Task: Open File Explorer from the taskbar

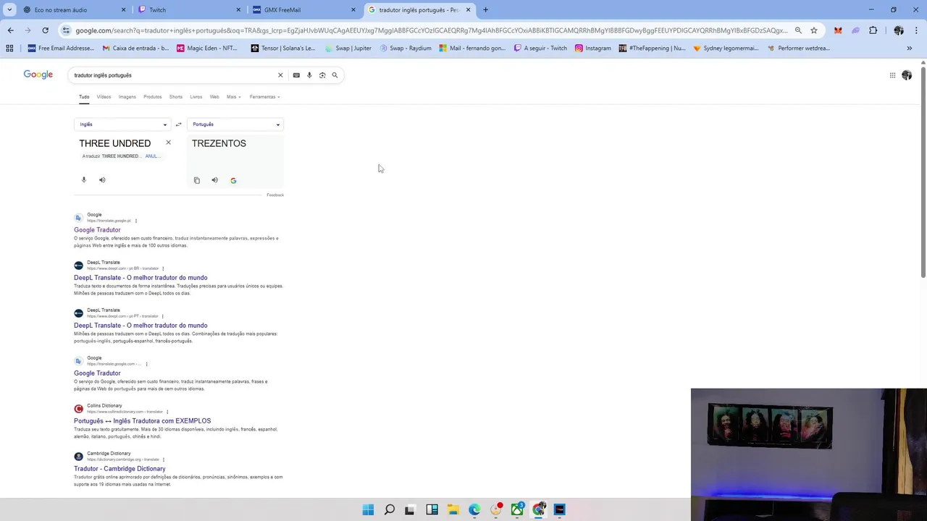Action: point(453,509)
